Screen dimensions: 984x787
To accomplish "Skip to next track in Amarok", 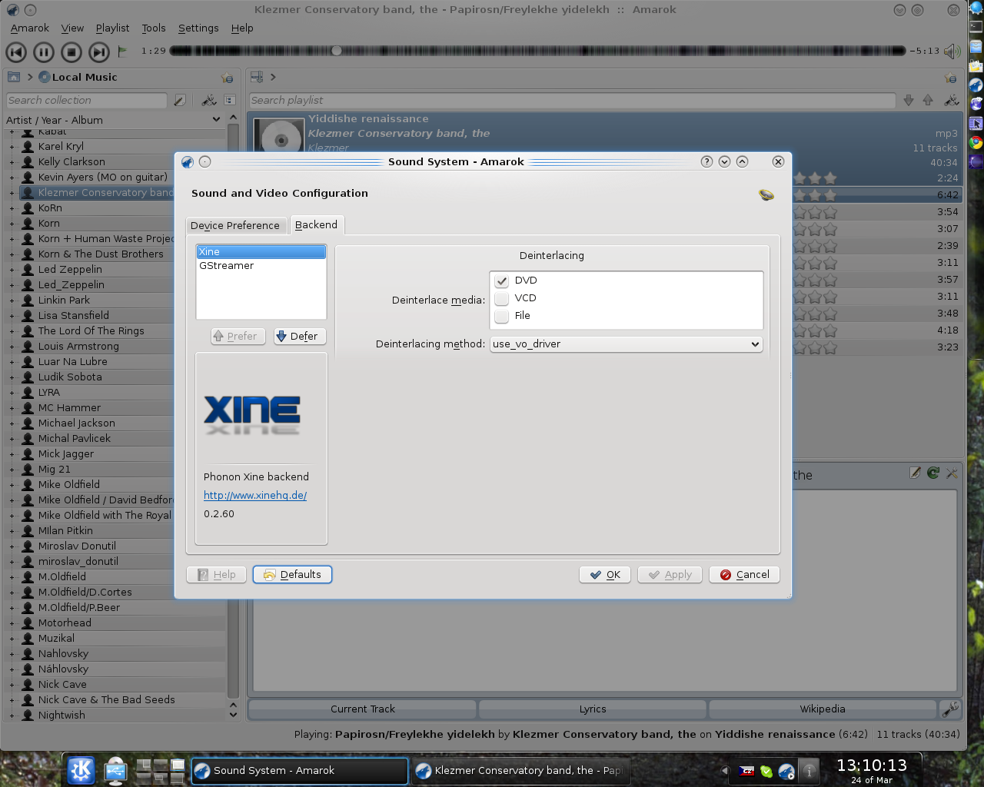I will 99,52.
